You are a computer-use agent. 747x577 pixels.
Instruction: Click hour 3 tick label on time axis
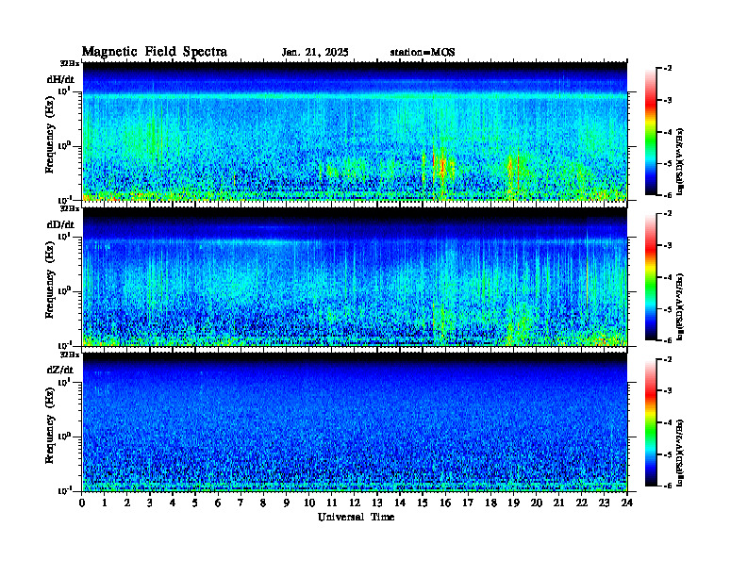pyautogui.click(x=150, y=503)
